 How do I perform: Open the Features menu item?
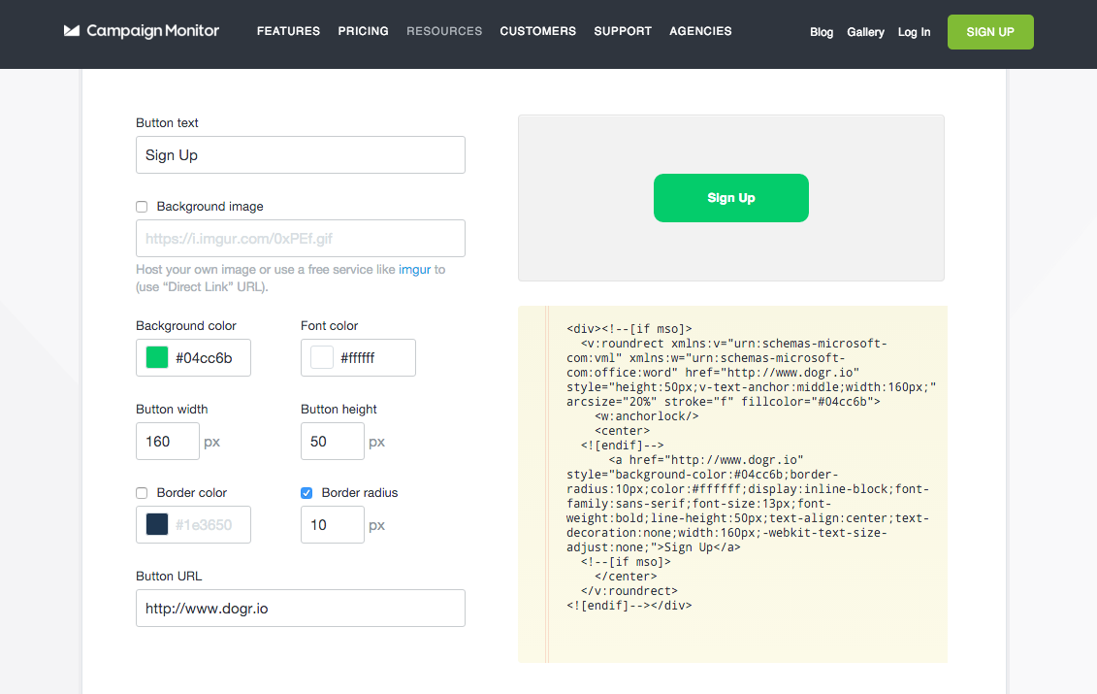tap(288, 31)
